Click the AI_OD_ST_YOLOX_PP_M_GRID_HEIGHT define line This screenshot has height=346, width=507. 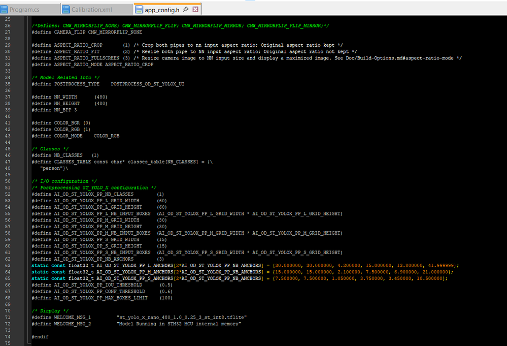click(x=99, y=226)
